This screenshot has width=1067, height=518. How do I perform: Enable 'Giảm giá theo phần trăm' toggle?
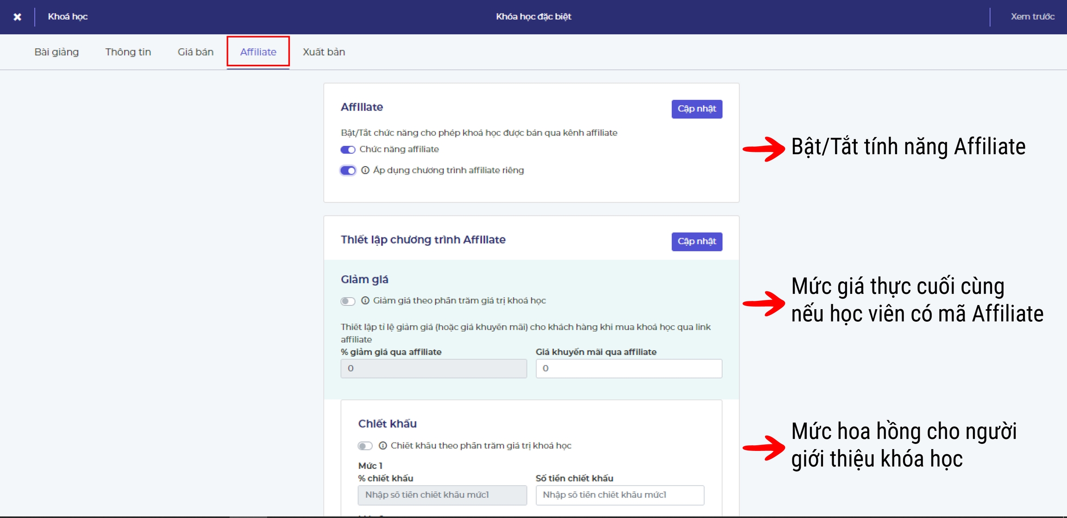pos(348,301)
